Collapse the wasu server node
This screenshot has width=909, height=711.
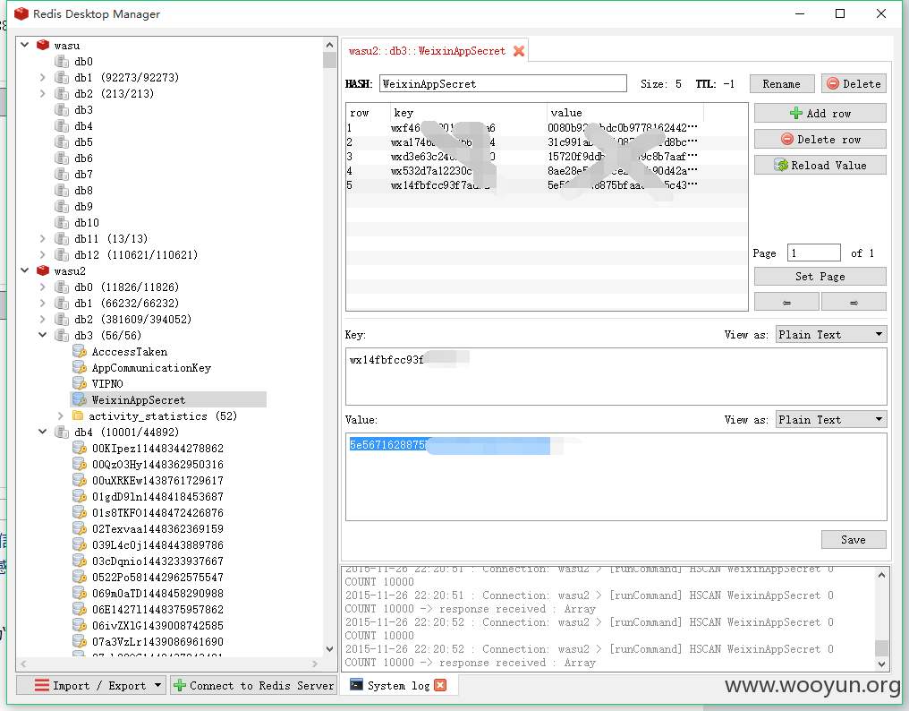coord(25,45)
